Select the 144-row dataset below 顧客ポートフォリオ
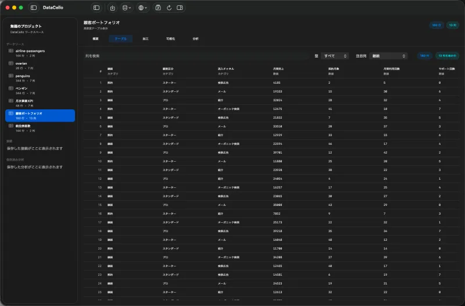This screenshot has width=465, height=306. tap(40, 128)
